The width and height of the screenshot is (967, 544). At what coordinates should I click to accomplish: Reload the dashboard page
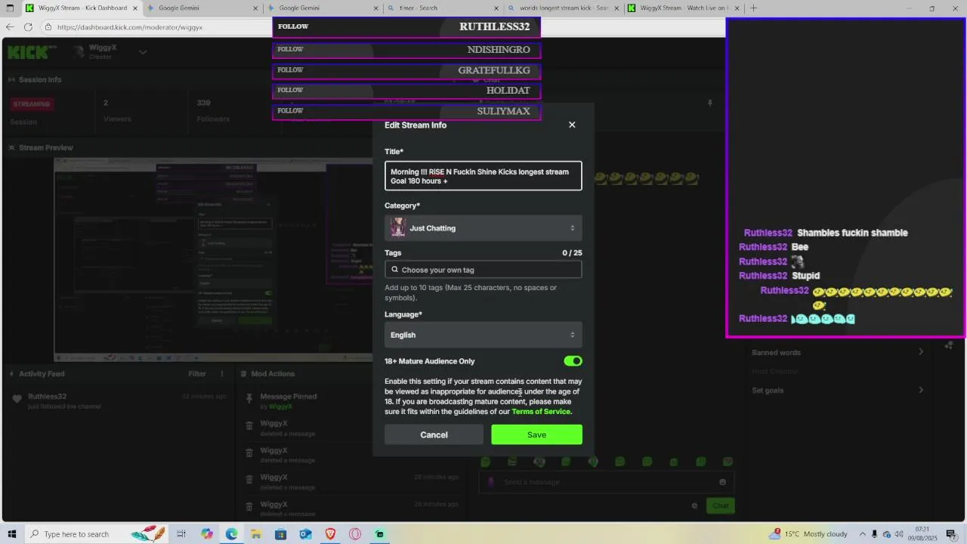pyautogui.click(x=28, y=27)
